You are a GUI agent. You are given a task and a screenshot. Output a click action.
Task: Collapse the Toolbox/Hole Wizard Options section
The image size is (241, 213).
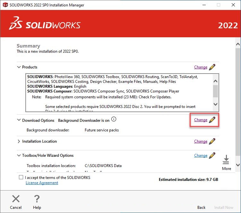(19, 155)
